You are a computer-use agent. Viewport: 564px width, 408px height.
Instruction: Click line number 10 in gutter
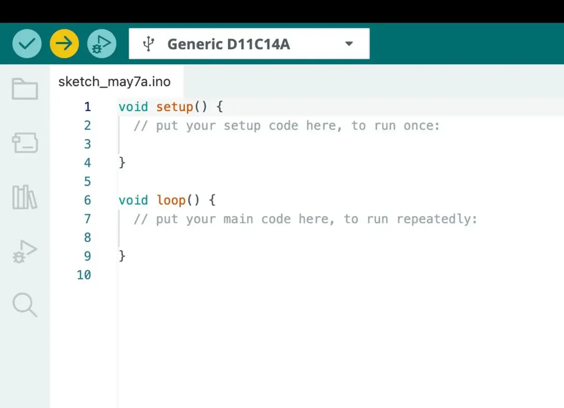[84, 275]
